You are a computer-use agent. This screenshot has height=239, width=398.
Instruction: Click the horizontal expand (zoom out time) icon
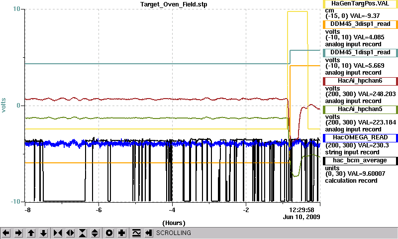(x=70, y=233)
